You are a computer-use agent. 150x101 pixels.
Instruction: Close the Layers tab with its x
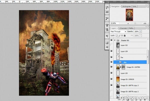117,28
